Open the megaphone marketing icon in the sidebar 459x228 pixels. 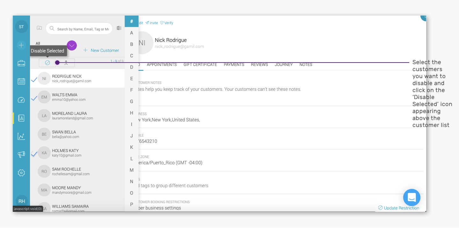point(21,154)
